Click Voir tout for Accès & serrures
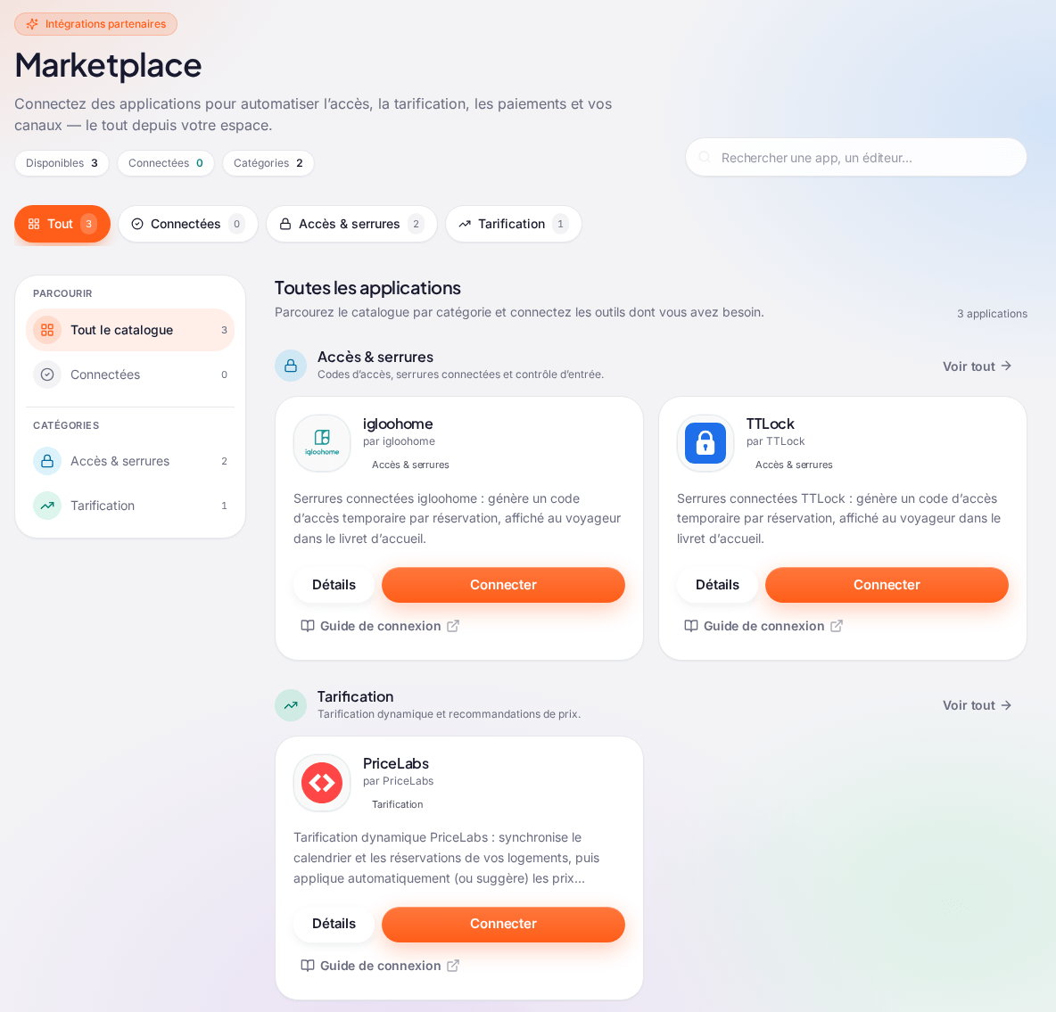 pyautogui.click(x=977, y=366)
